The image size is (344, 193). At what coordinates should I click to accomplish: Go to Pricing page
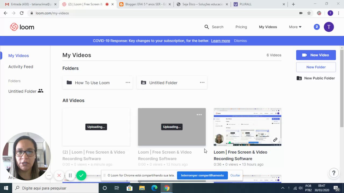tap(241, 27)
